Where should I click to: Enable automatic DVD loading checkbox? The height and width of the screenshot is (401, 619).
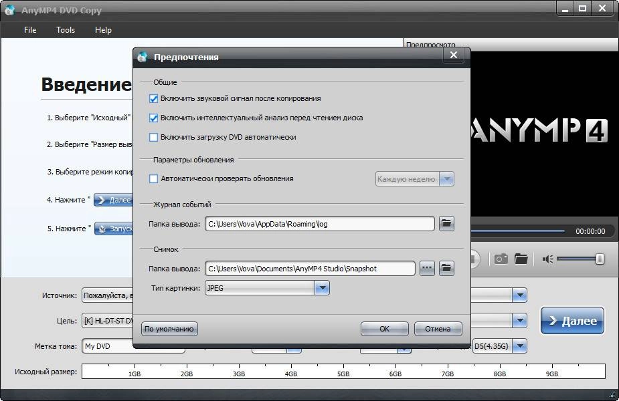(x=153, y=137)
